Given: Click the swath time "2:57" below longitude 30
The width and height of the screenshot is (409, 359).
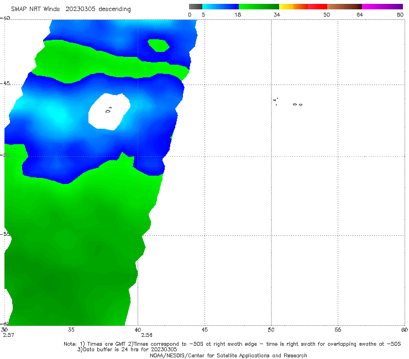Looking at the screenshot, I should point(8,335).
